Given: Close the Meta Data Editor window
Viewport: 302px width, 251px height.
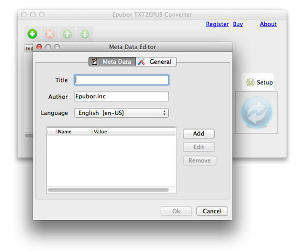Looking at the screenshot, I should tap(39, 46).
